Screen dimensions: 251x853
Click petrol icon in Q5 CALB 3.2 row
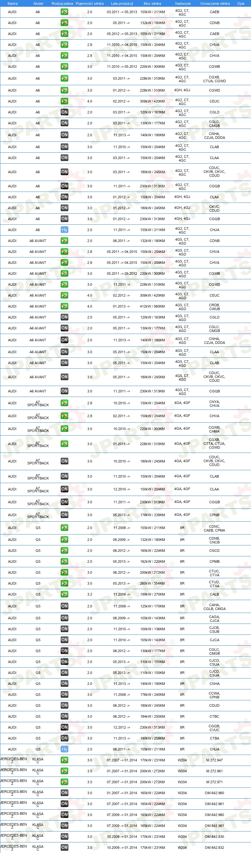pyautogui.click(x=65, y=594)
